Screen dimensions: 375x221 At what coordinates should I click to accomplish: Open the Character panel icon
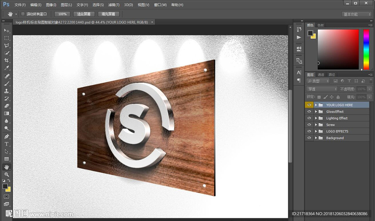299,73
